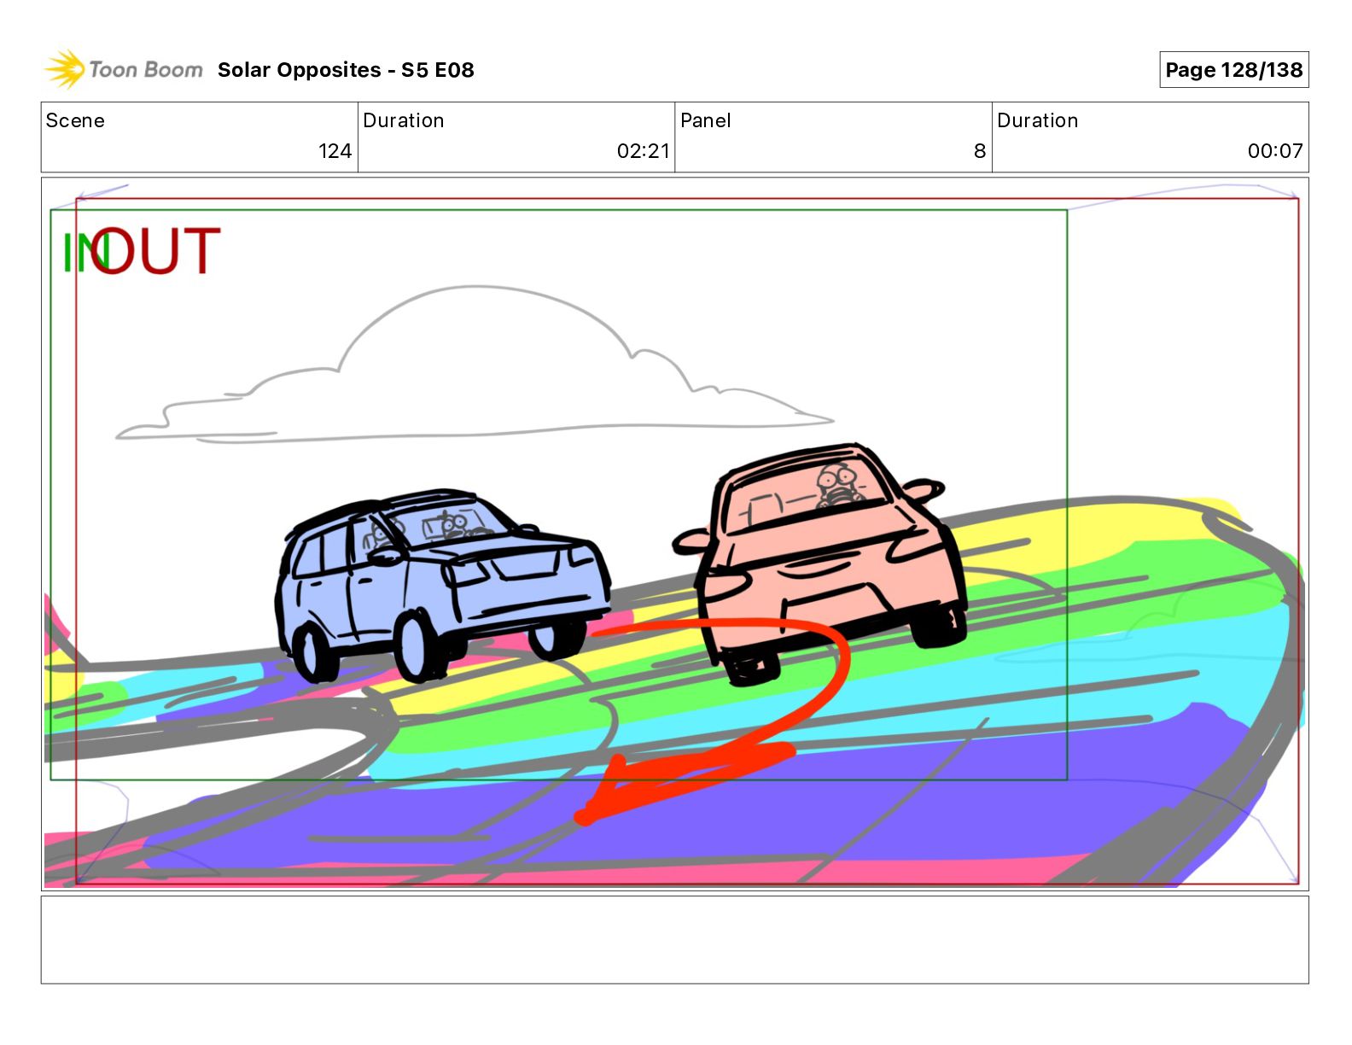Click the empty notes box below the panel

click(x=674, y=939)
